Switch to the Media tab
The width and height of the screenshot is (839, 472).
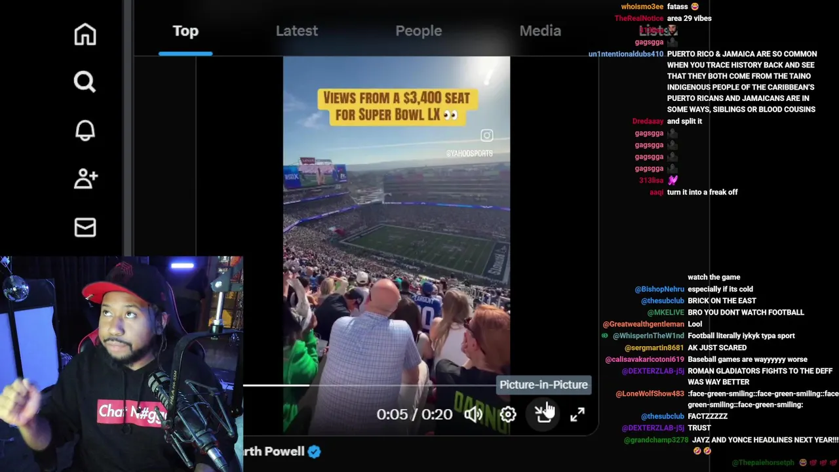pyautogui.click(x=540, y=31)
